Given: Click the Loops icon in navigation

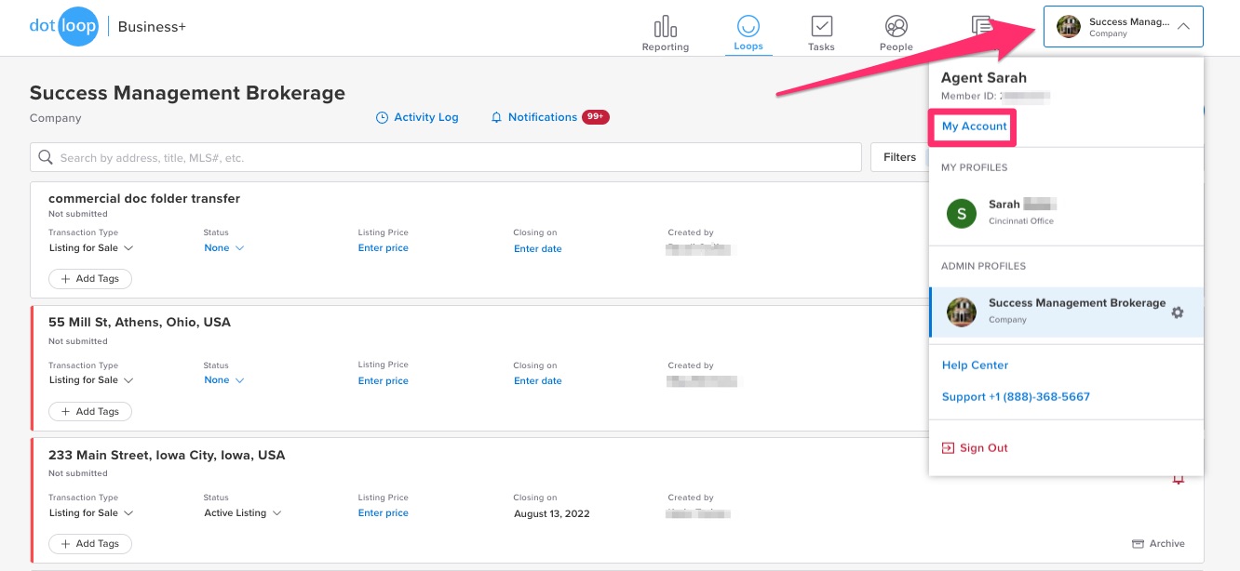Looking at the screenshot, I should [x=748, y=27].
